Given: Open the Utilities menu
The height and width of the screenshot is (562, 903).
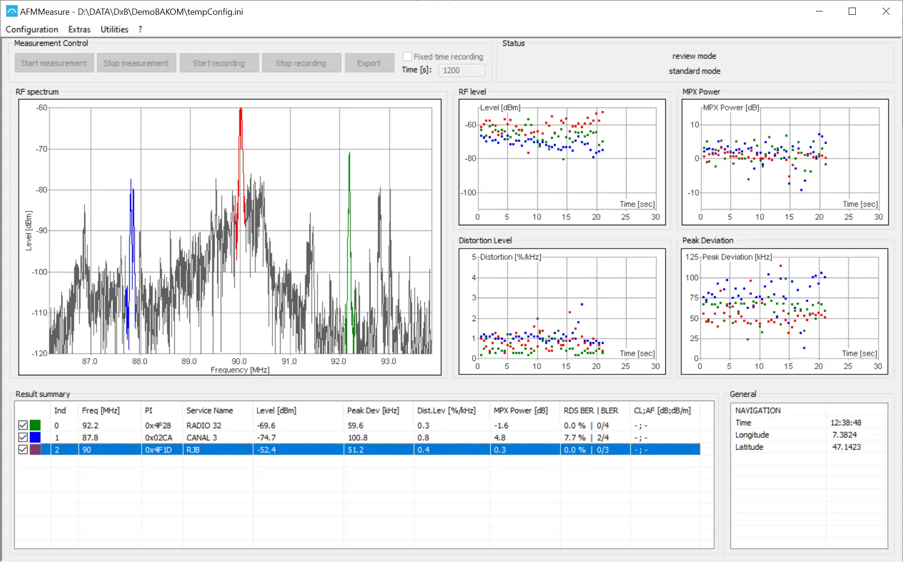Looking at the screenshot, I should pyautogui.click(x=114, y=29).
